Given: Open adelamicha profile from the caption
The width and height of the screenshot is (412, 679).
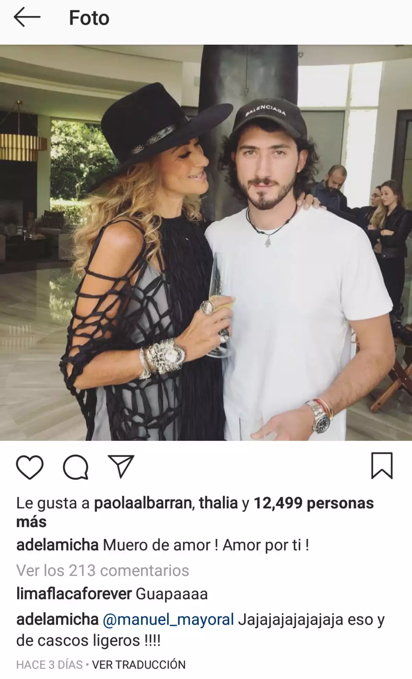Looking at the screenshot, I should 57,545.
